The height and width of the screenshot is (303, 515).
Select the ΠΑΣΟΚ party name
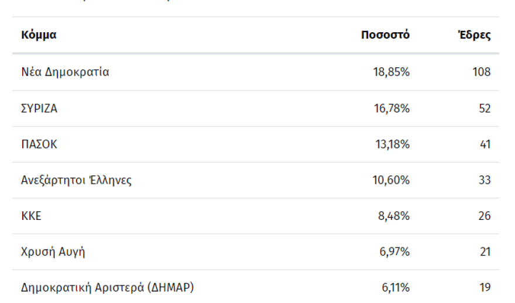[x=39, y=144]
